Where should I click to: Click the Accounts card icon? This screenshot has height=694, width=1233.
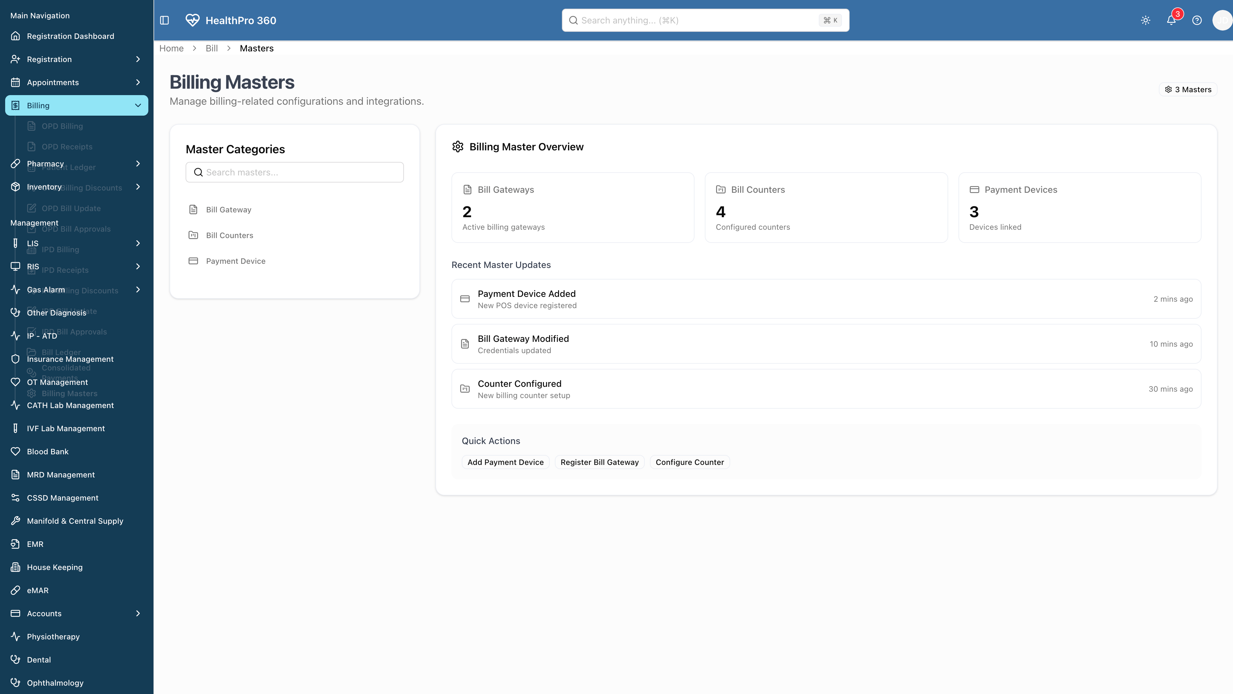pyautogui.click(x=15, y=614)
